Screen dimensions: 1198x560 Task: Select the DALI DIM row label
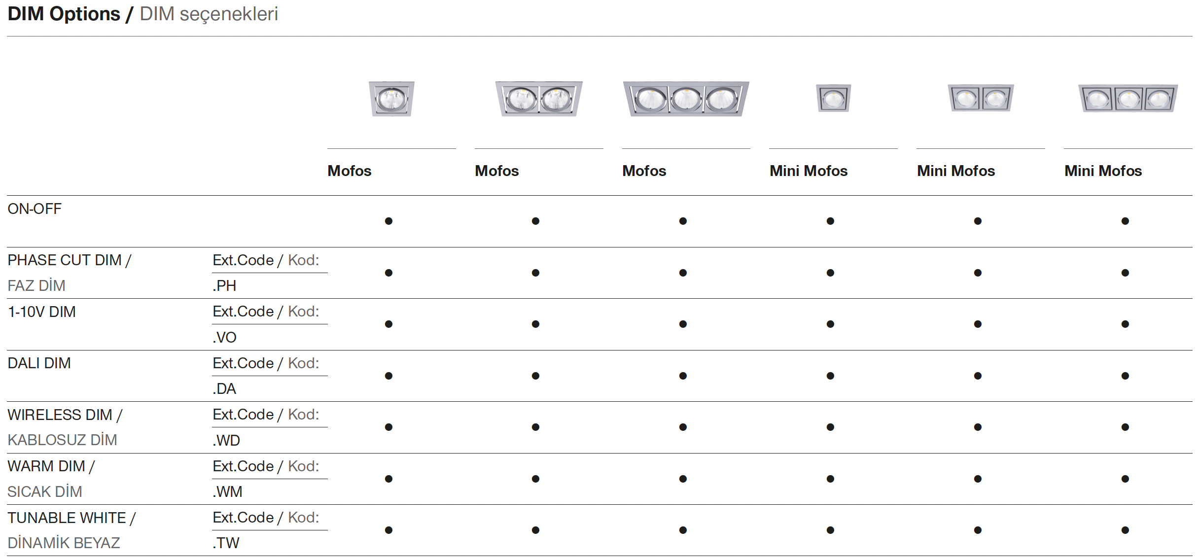tap(39, 363)
